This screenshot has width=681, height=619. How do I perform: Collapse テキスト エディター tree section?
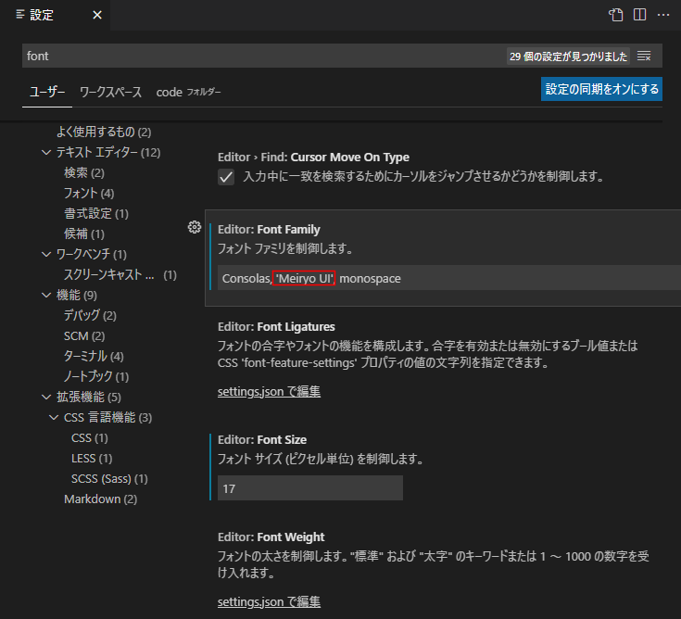46,153
